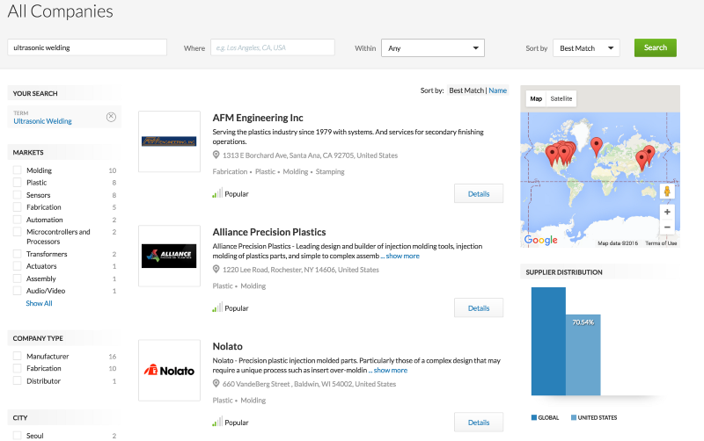Screen dimensions: 704x441
Task: Click the map marker over Europe
Action: click(597, 146)
